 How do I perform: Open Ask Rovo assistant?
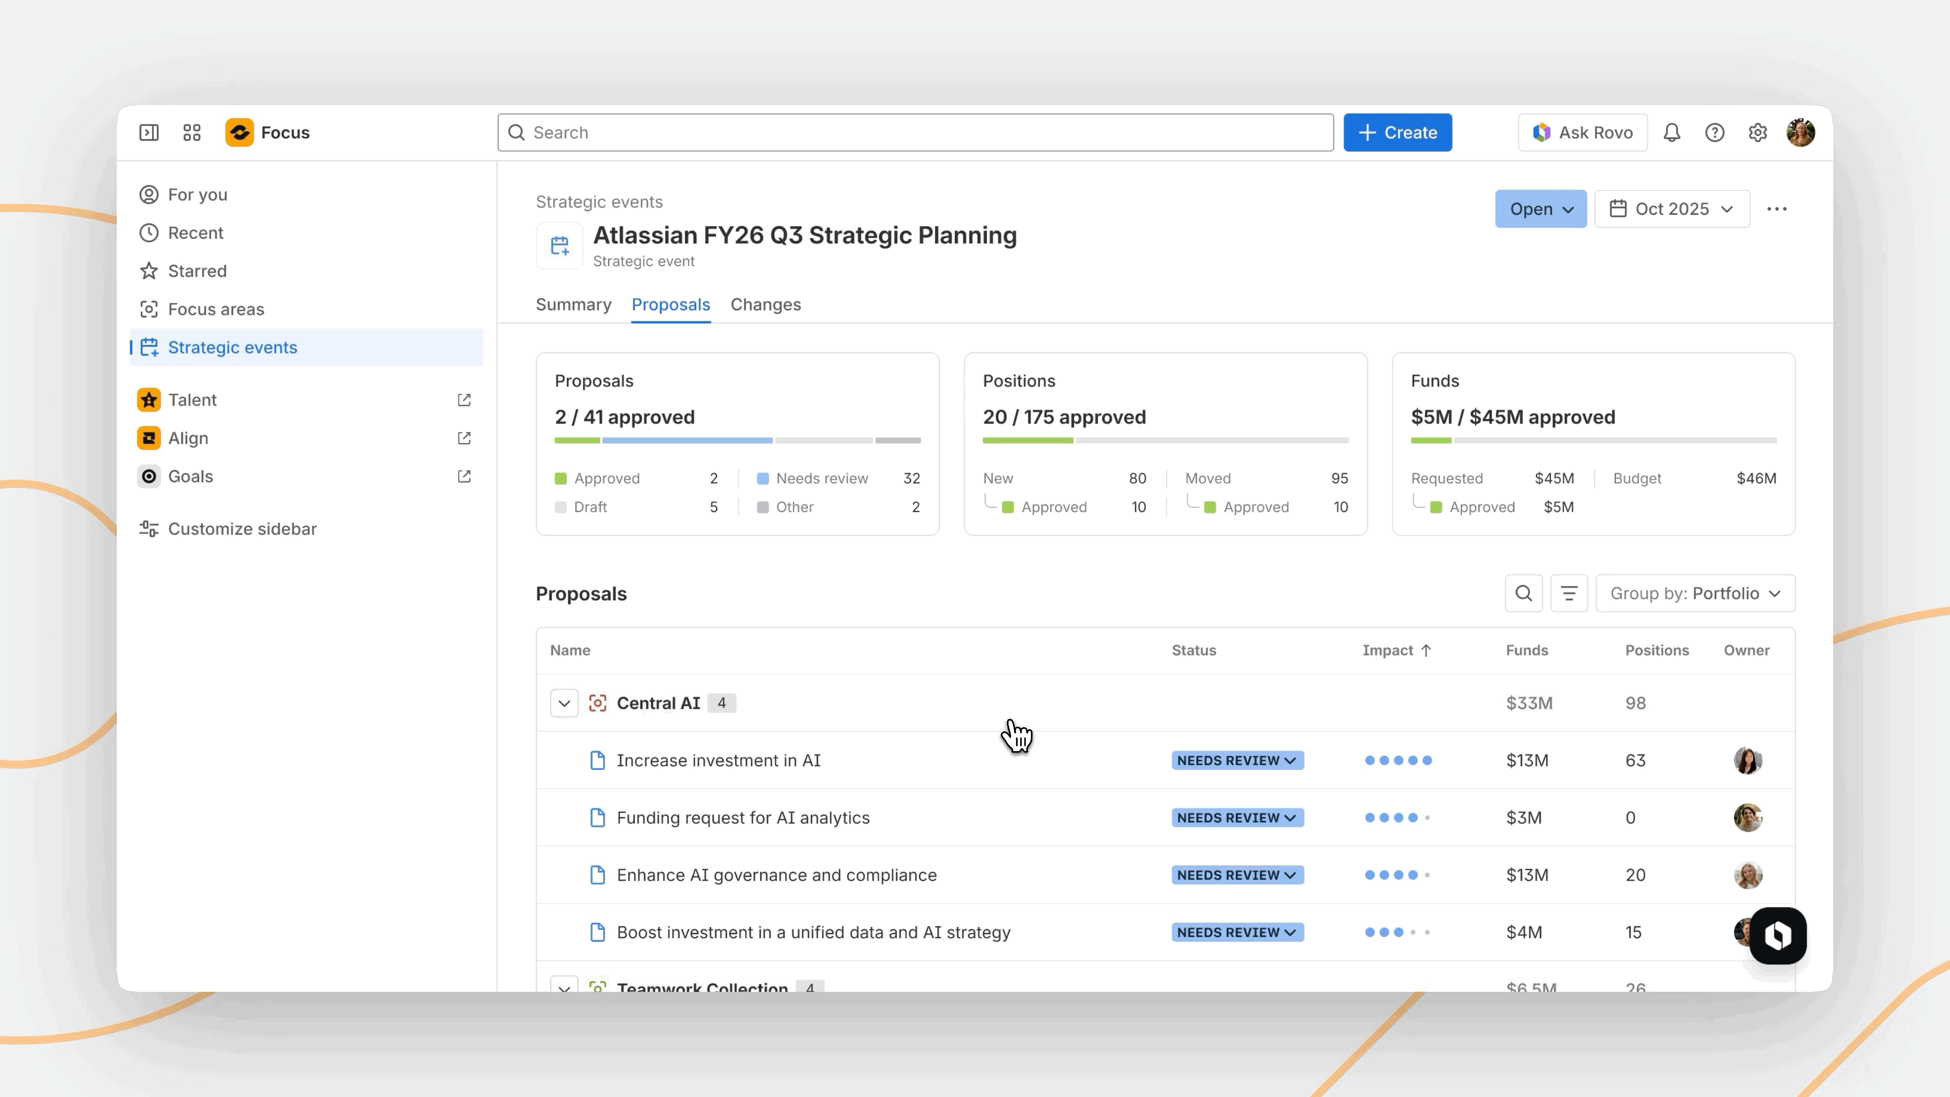click(x=1582, y=133)
